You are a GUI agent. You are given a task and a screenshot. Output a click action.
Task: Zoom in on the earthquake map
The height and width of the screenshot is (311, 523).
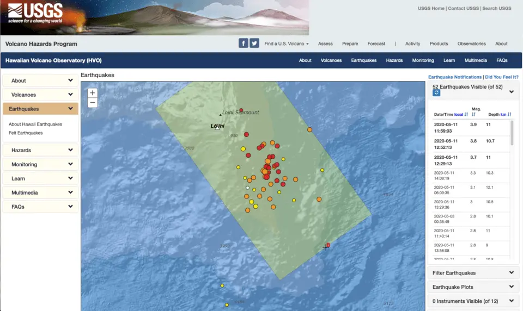click(x=93, y=93)
